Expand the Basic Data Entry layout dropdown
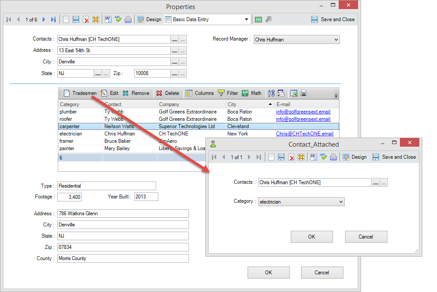The width and height of the screenshot is (437, 292). pyautogui.click(x=246, y=19)
